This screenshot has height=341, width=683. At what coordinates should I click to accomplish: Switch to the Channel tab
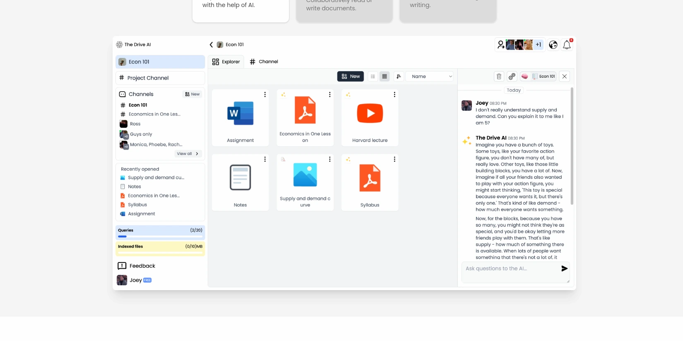point(264,62)
